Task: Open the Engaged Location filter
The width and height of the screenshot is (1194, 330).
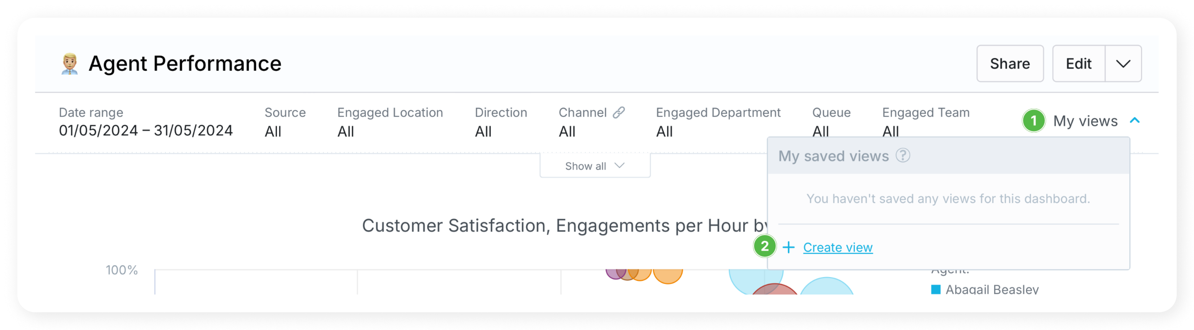Action: [390, 122]
